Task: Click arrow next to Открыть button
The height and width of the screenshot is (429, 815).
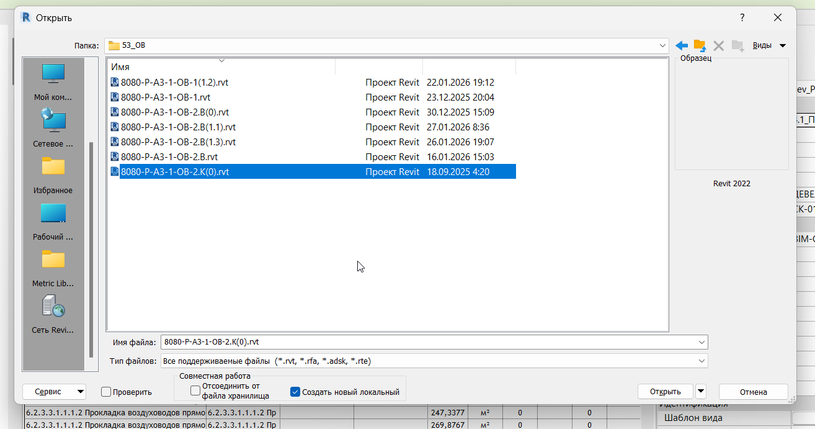Action: (701, 391)
